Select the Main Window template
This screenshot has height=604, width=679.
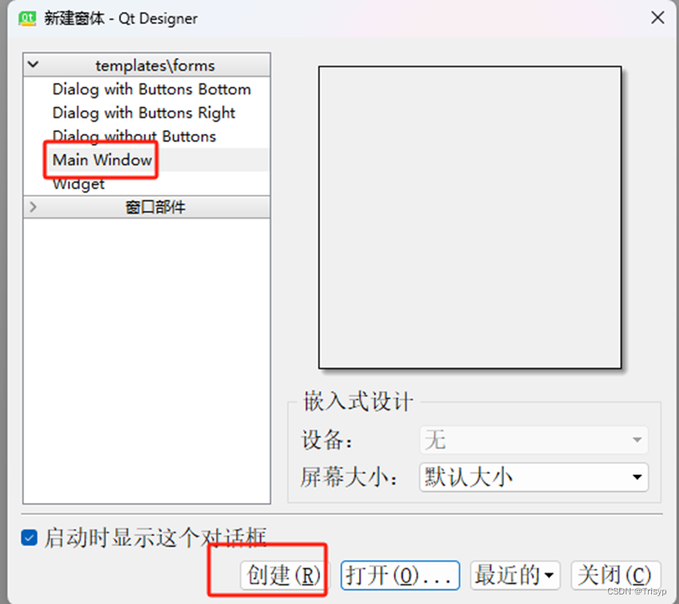(102, 160)
